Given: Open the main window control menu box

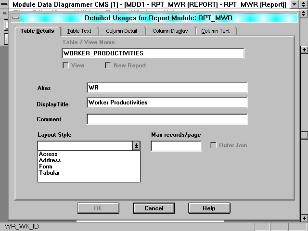Looking at the screenshot, I should 6,4.
